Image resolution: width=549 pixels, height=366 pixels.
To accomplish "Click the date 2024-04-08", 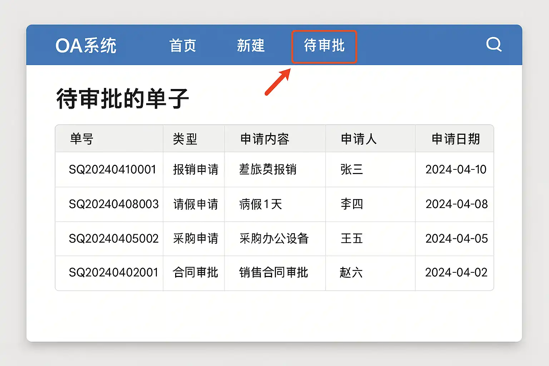I will [x=456, y=204].
